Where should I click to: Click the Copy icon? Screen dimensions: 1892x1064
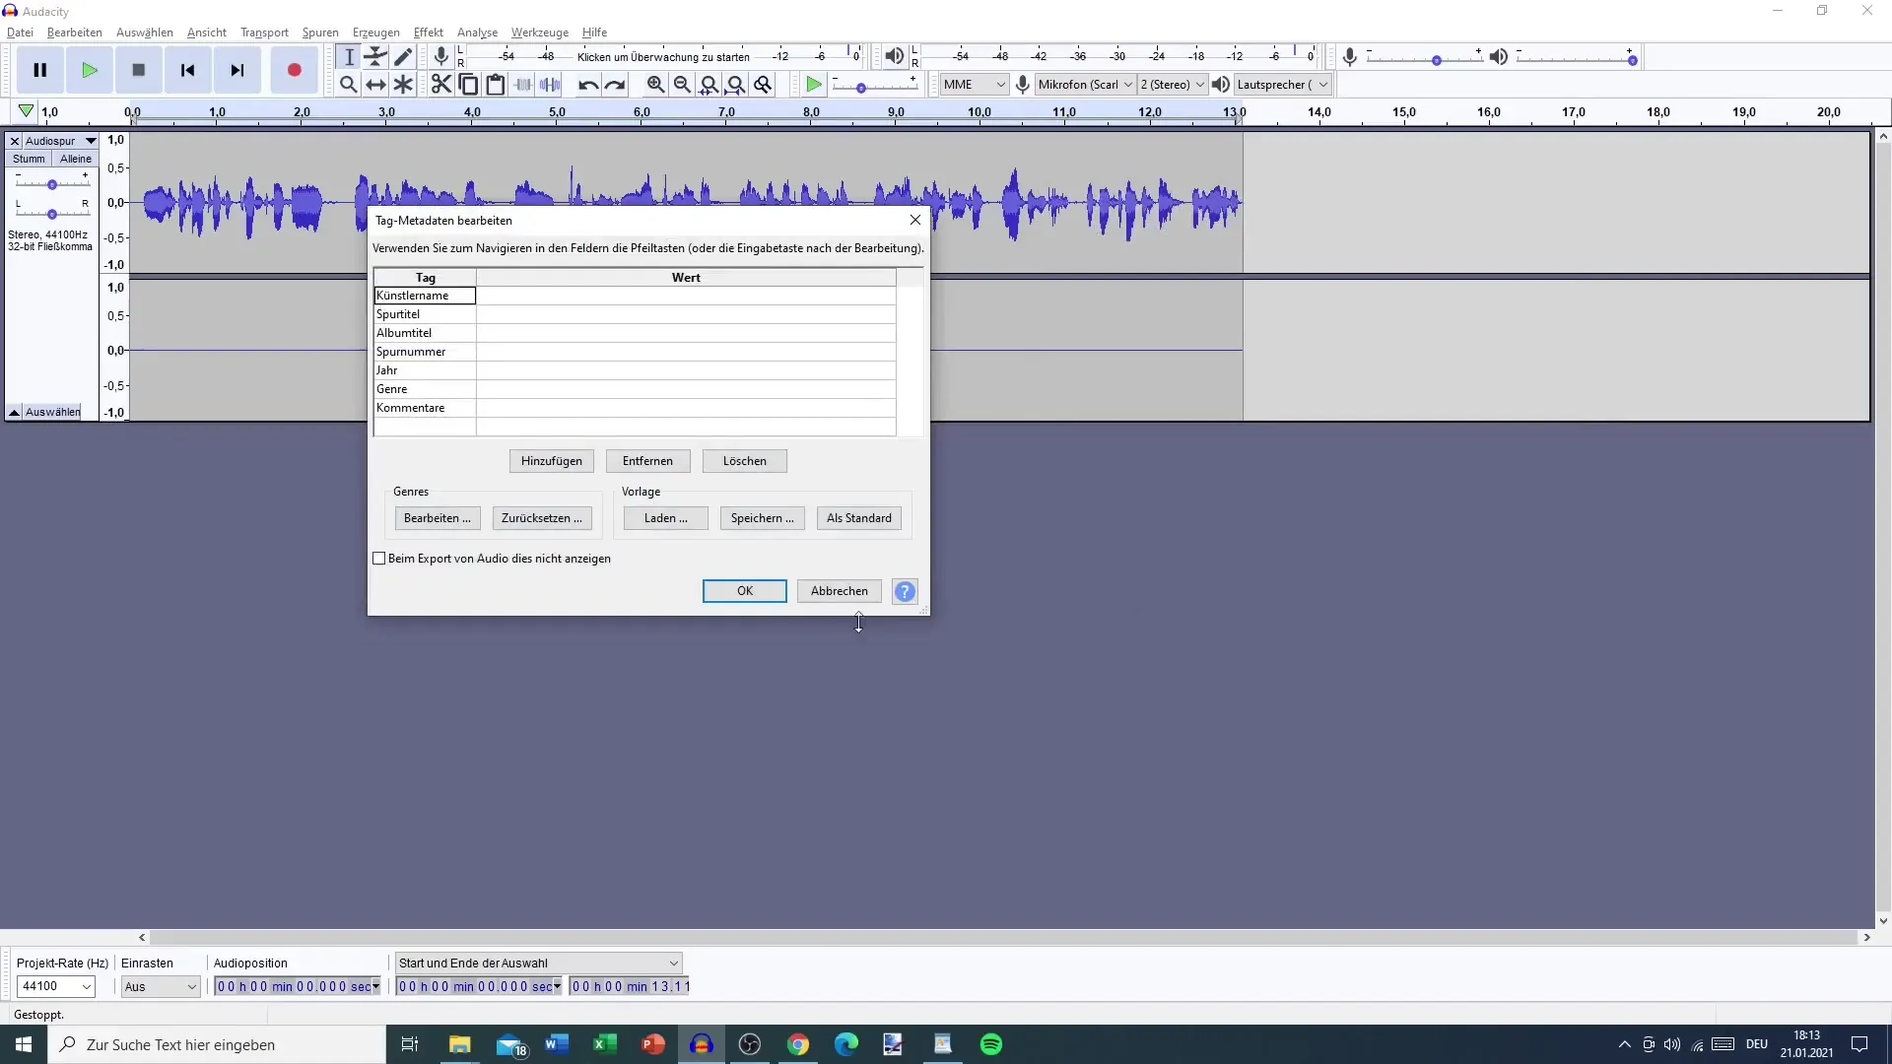[468, 85]
